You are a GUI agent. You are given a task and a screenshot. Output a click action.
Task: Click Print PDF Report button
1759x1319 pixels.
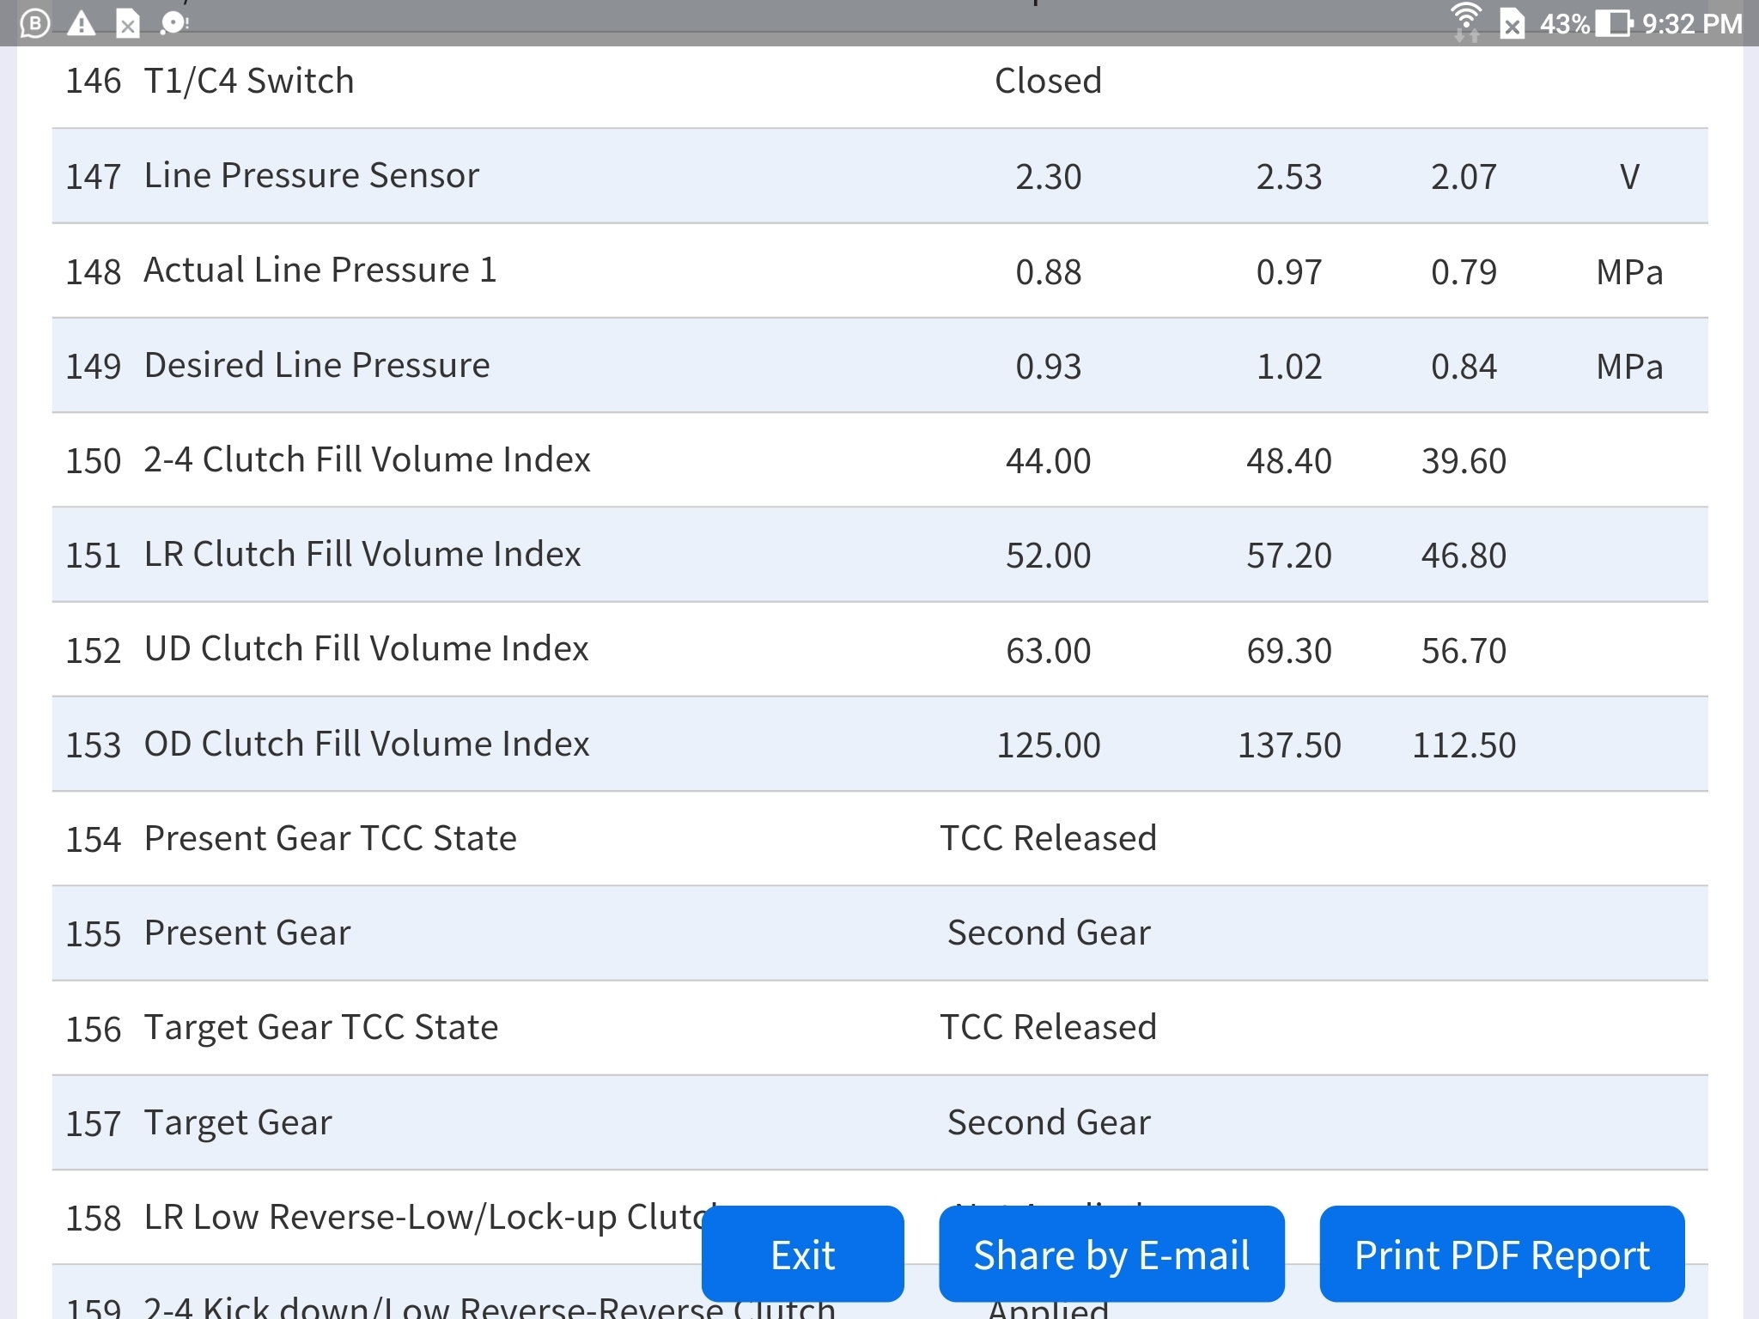[1501, 1255]
